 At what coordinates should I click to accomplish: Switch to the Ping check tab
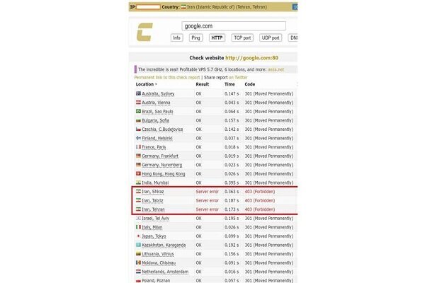[x=195, y=38]
